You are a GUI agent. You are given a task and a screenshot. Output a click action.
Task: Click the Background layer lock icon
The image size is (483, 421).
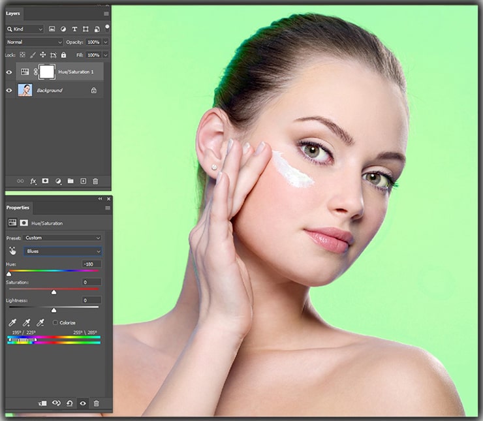coord(93,90)
